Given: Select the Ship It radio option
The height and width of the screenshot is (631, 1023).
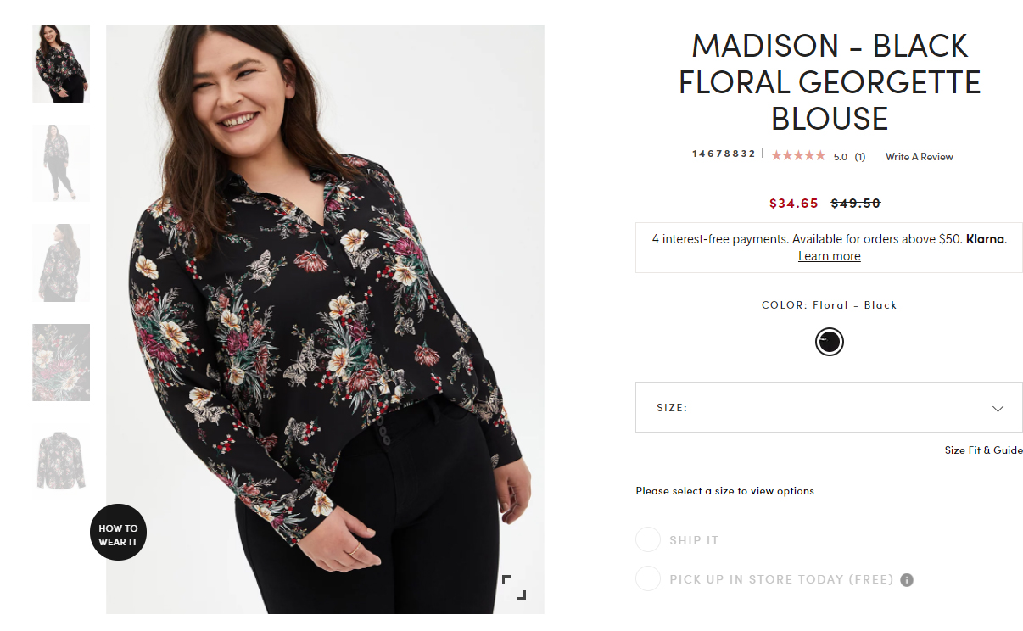Looking at the screenshot, I should pos(648,540).
